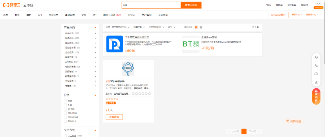Screen dimensions: 325x137
Task: Expand the 云安全市场 category arrow
Action: tap(95, 47)
